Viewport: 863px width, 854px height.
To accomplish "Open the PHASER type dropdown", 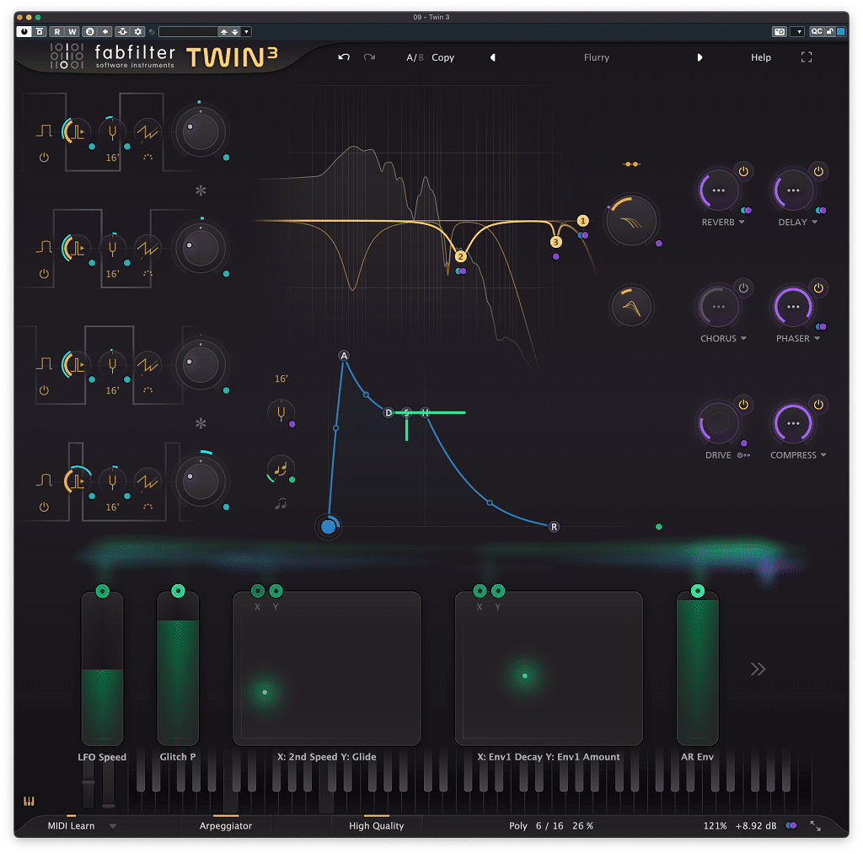I will click(798, 339).
